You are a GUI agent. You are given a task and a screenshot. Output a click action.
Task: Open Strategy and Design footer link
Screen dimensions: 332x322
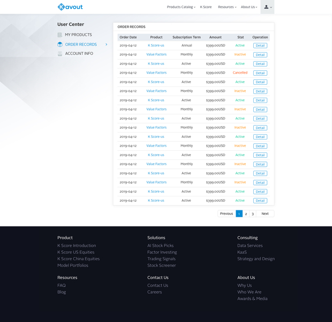coord(256,259)
